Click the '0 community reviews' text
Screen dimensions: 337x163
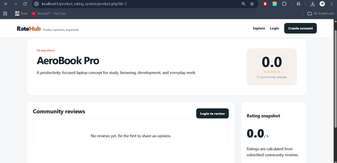click(272, 77)
